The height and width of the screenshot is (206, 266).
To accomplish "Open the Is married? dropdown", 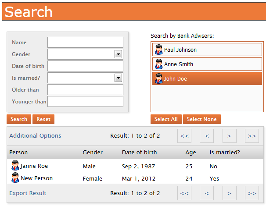I will pos(118,78).
